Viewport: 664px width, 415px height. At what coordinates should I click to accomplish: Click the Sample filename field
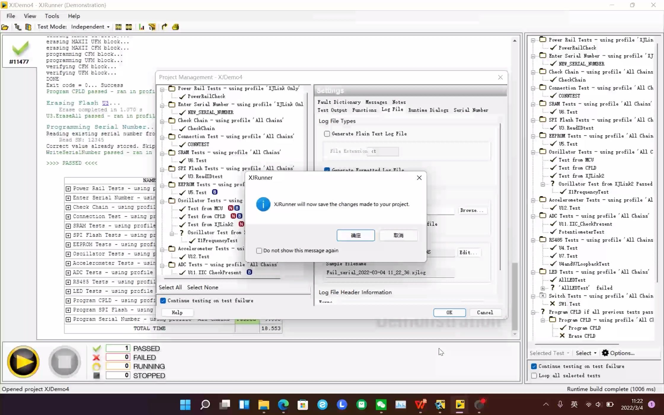390,273
